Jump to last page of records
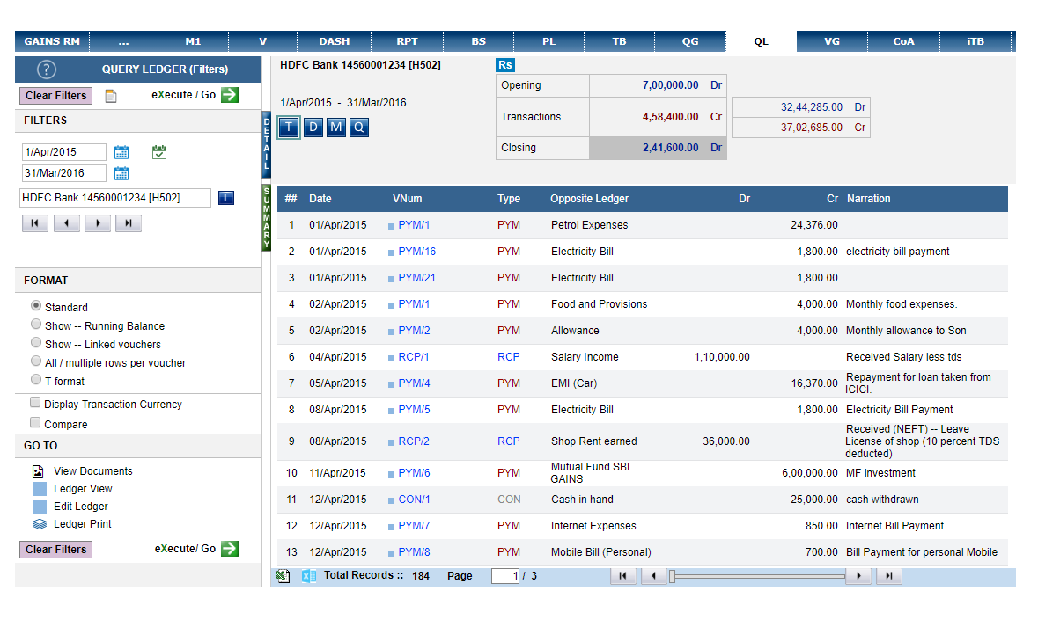This screenshot has width=1038, height=620. pos(889,576)
